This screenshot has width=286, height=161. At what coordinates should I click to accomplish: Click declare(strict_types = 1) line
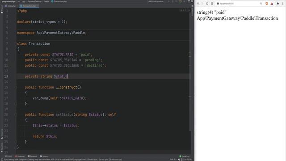(x=42, y=22)
